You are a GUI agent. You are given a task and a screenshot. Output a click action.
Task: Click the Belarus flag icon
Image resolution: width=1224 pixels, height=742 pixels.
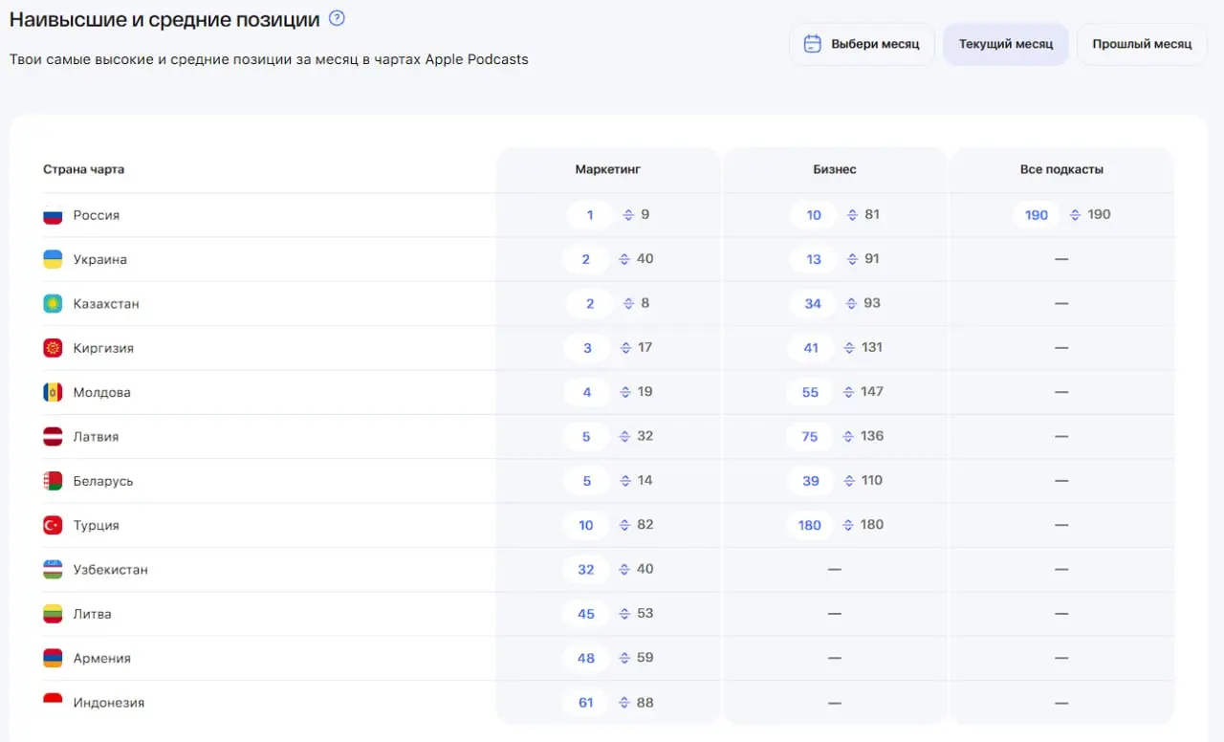tap(53, 481)
